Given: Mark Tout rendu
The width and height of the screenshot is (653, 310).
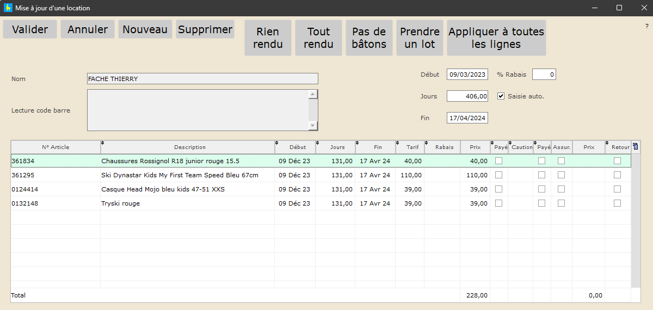Looking at the screenshot, I should coord(319,38).
